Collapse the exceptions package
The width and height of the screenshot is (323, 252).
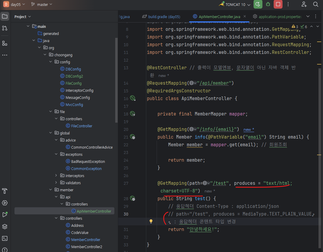(56, 154)
